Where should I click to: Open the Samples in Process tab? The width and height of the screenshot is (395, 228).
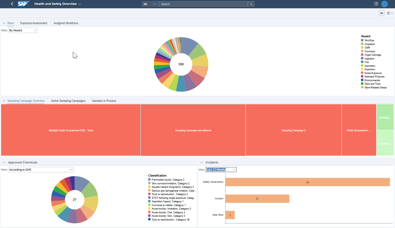pos(104,101)
